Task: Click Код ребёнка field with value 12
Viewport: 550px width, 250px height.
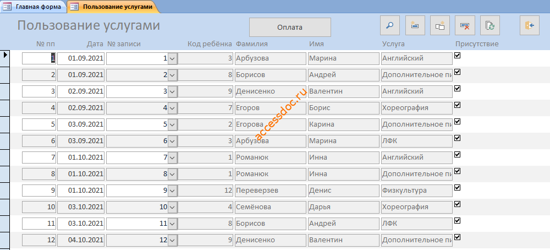Action: pyautogui.click(x=206, y=191)
